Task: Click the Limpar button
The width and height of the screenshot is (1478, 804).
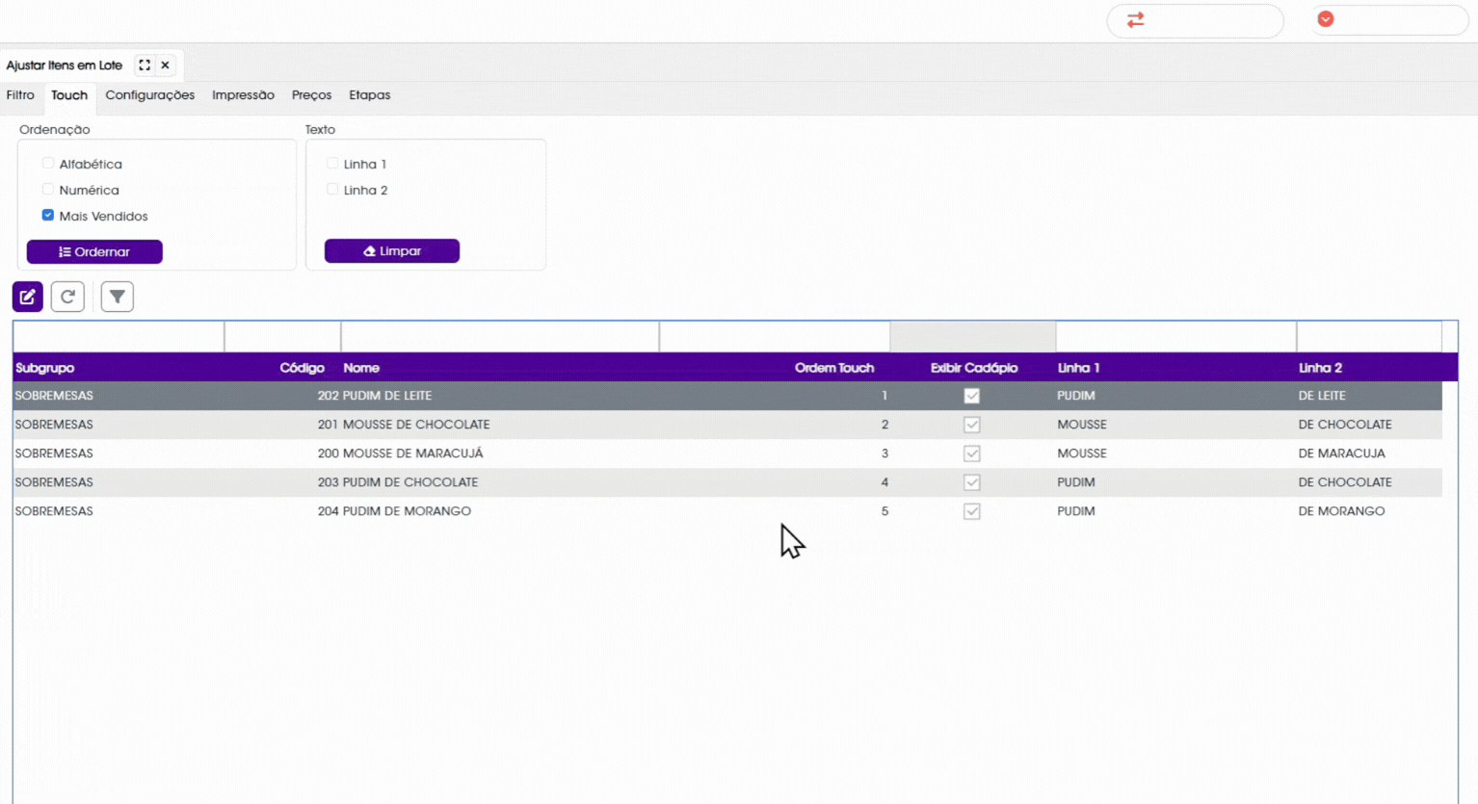Action: click(x=392, y=251)
